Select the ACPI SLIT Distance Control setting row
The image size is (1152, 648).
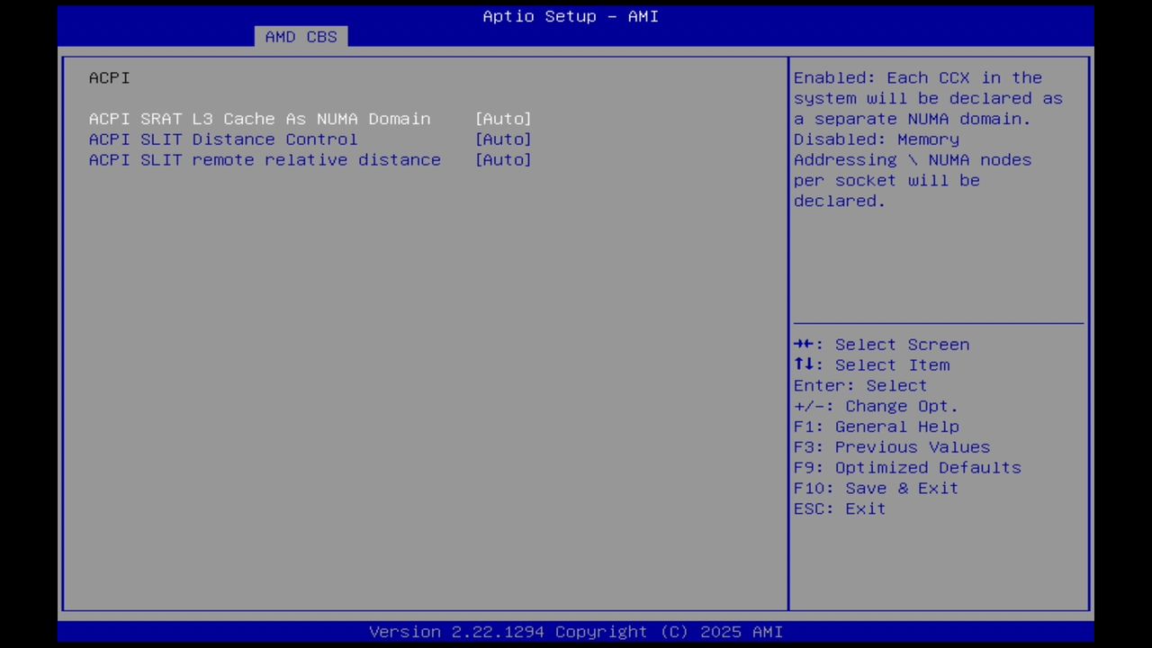222,139
